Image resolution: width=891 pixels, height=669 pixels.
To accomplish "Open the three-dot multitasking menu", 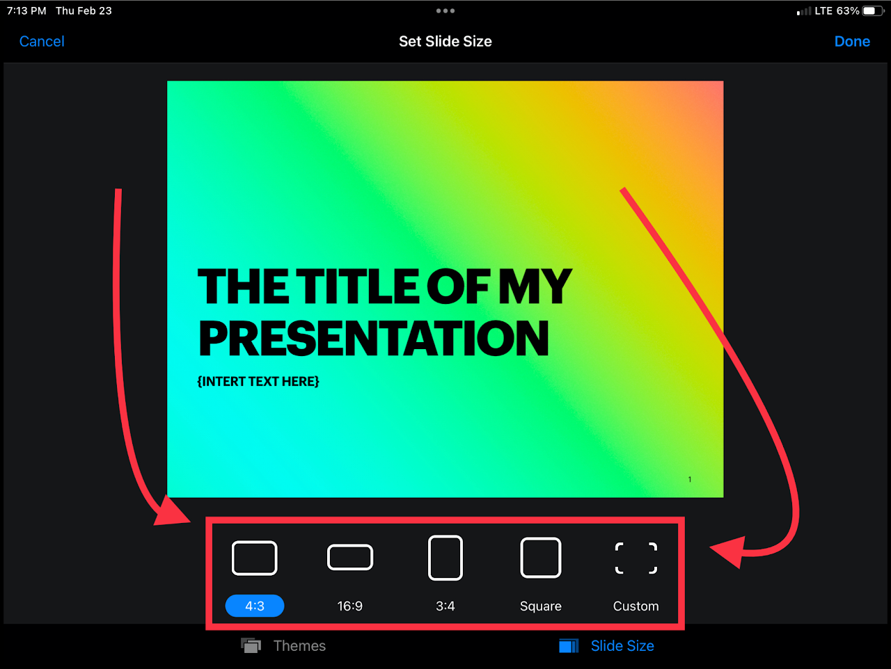I will [445, 11].
